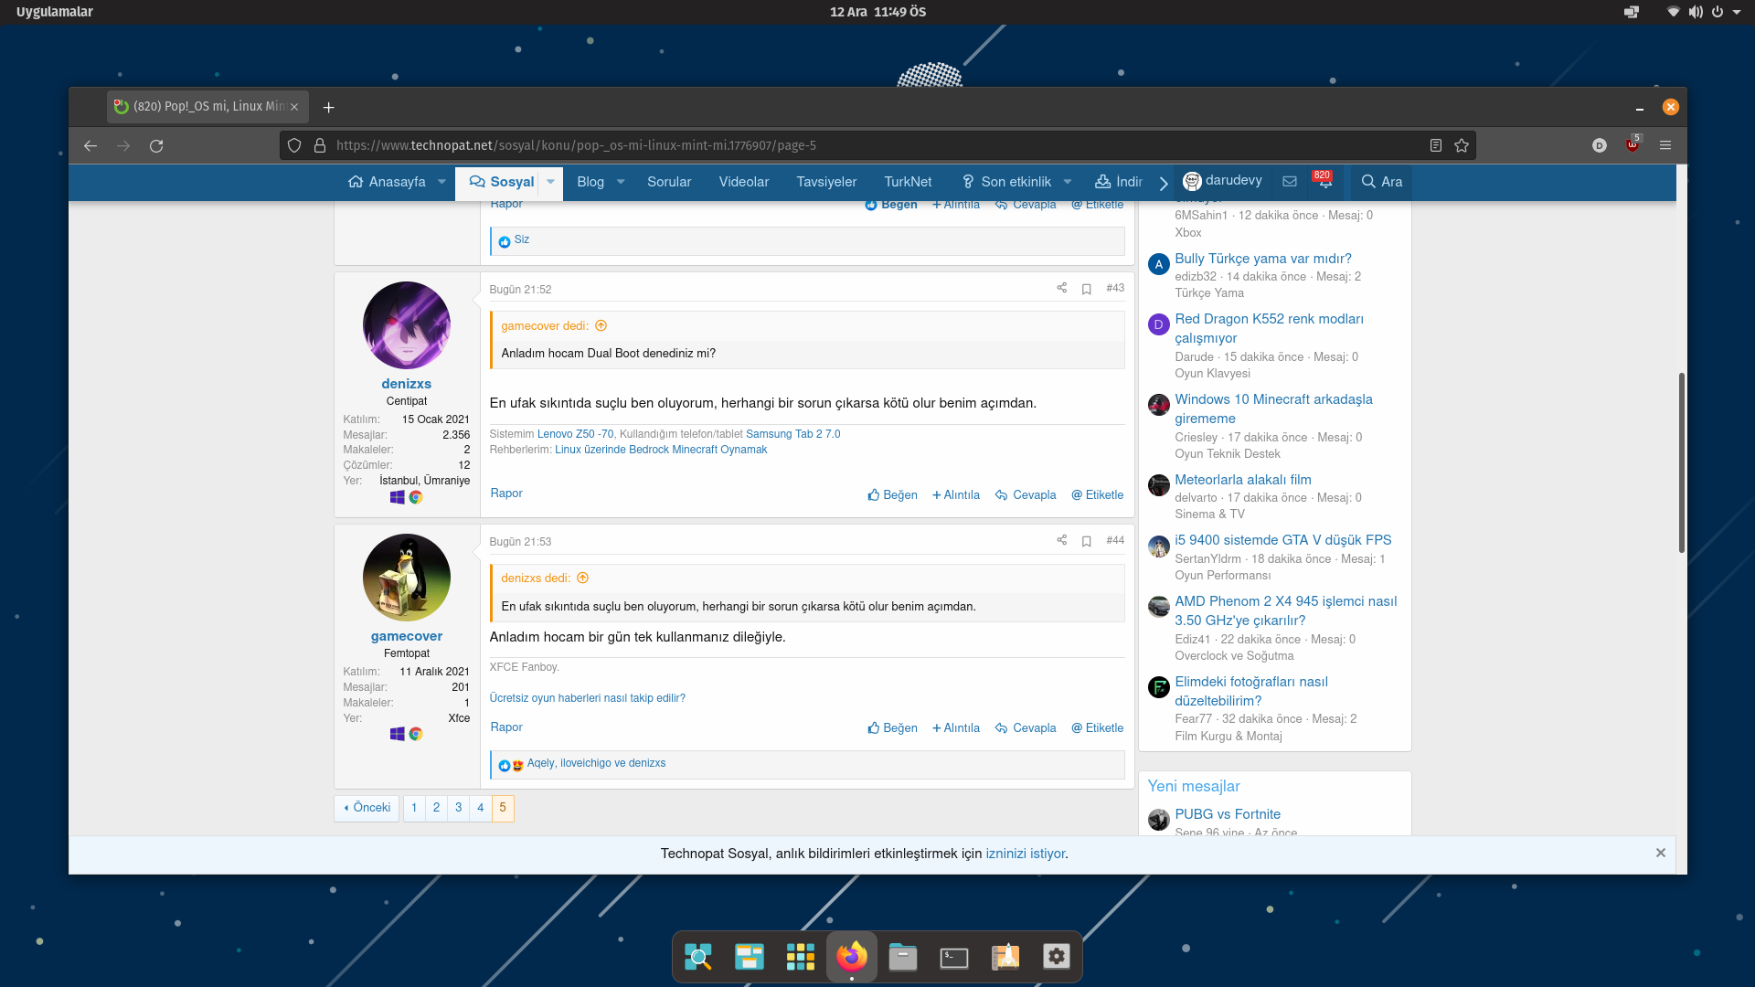The width and height of the screenshot is (1755, 987).
Task: Open the Ara search box in the navbar
Action: tap(1382, 182)
